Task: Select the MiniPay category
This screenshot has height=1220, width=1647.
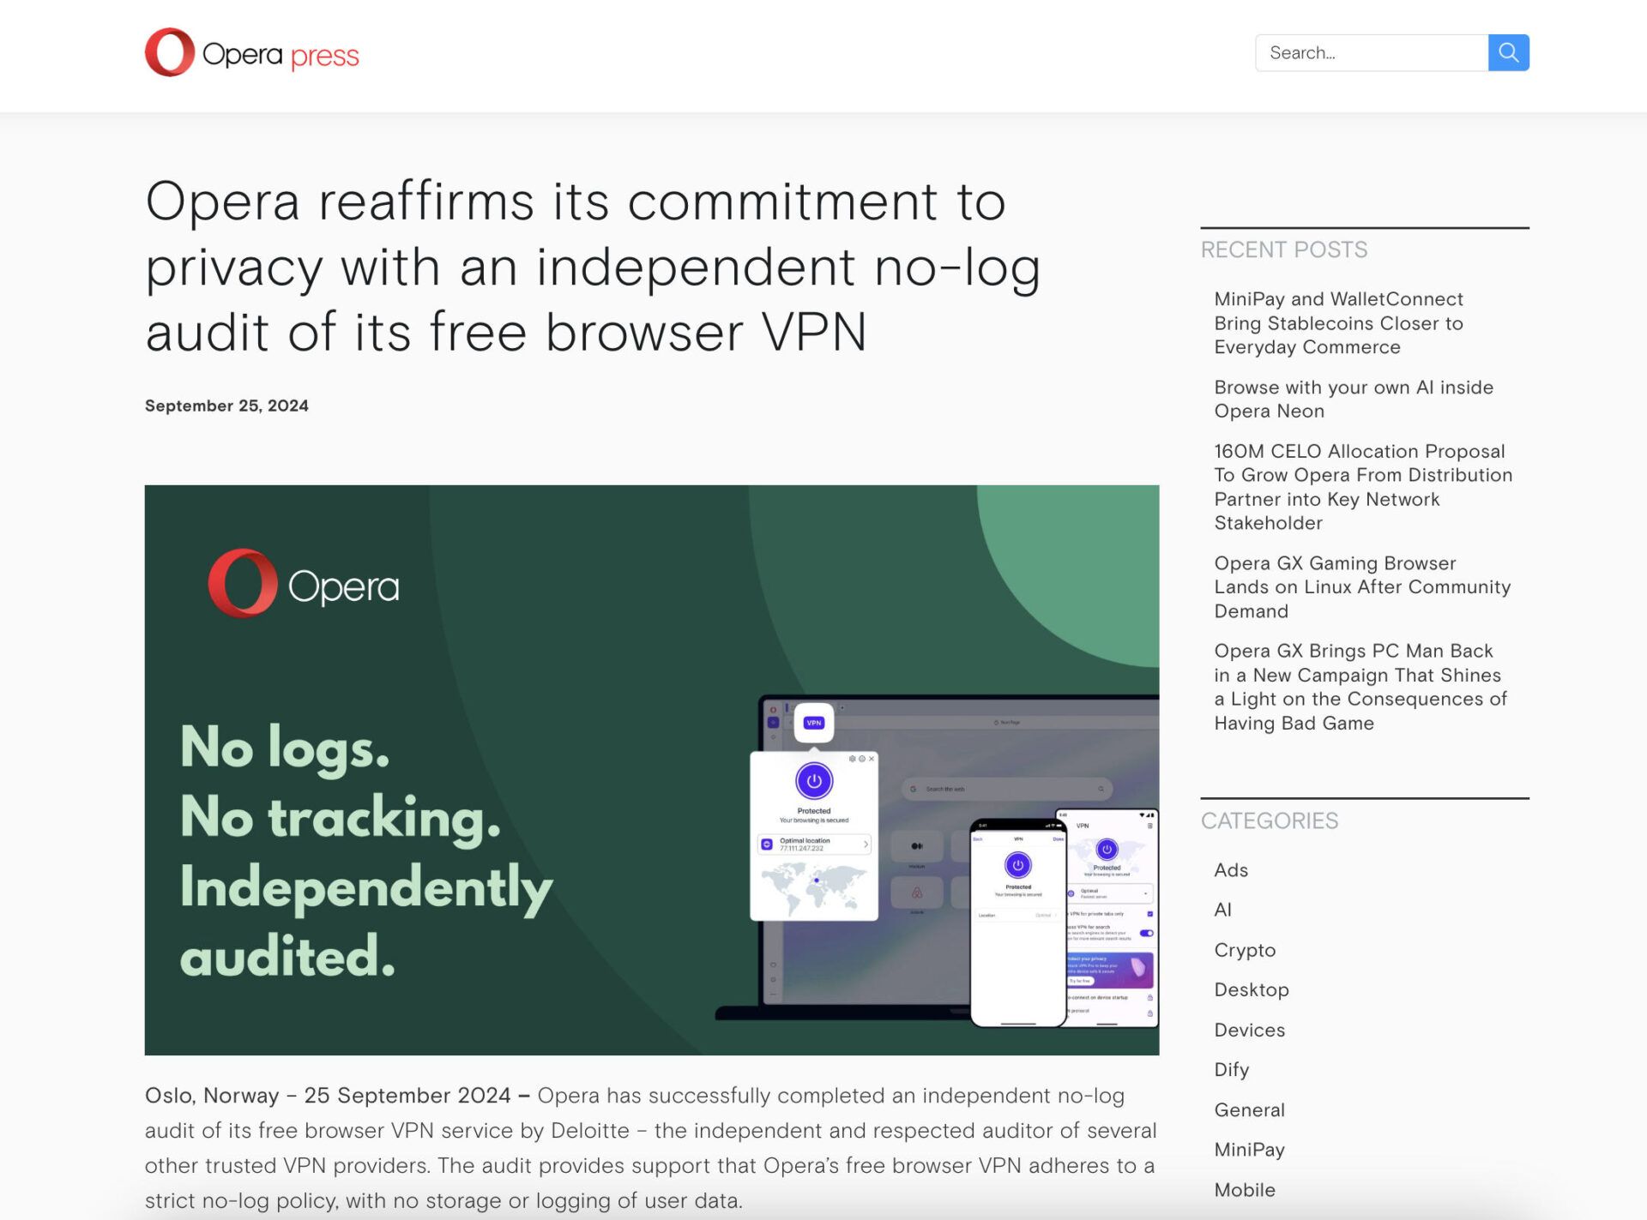Action: [x=1250, y=1150]
